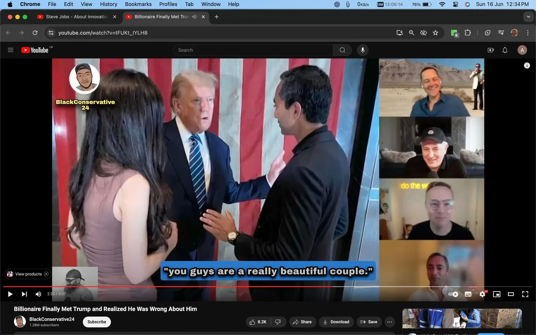
Task: Open YouTube notifications bell
Action: [505, 50]
